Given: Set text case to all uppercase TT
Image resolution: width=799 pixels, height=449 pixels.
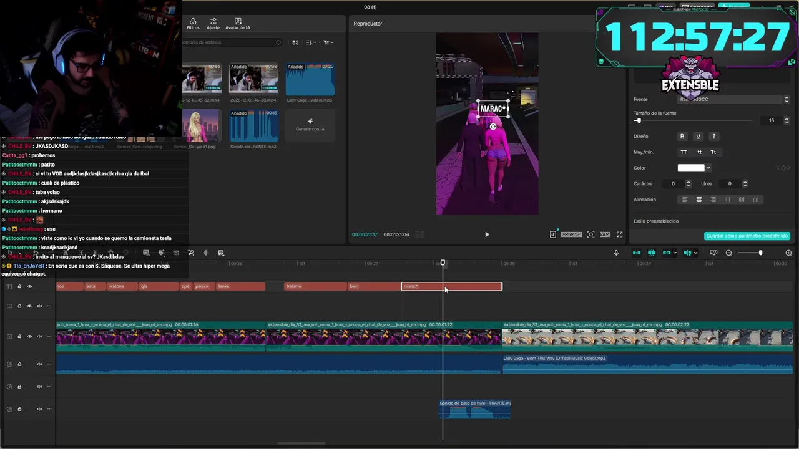Looking at the screenshot, I should (684, 152).
